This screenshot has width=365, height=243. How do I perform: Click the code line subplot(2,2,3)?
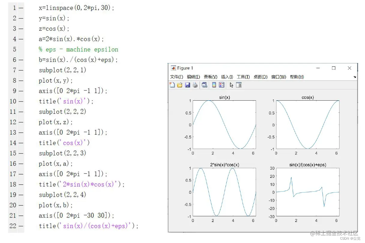coord(62,153)
